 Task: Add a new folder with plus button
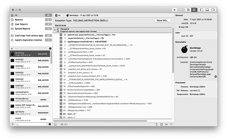[x=12, y=49]
